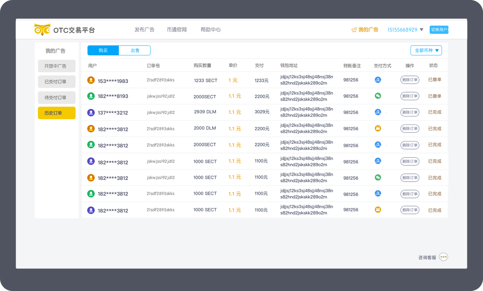Click the 我的广告 sidebar title
This screenshot has width=483, height=291.
tap(56, 51)
